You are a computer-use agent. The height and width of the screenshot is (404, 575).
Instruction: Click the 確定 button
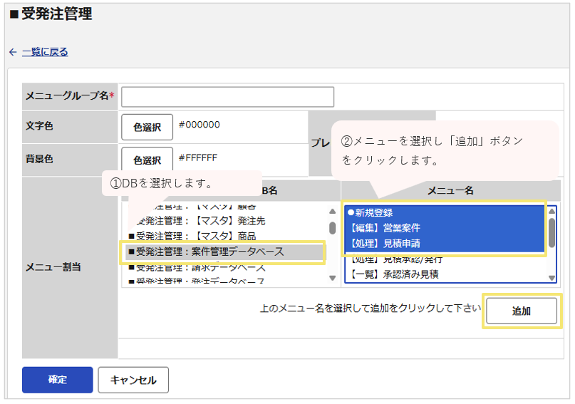click(57, 380)
